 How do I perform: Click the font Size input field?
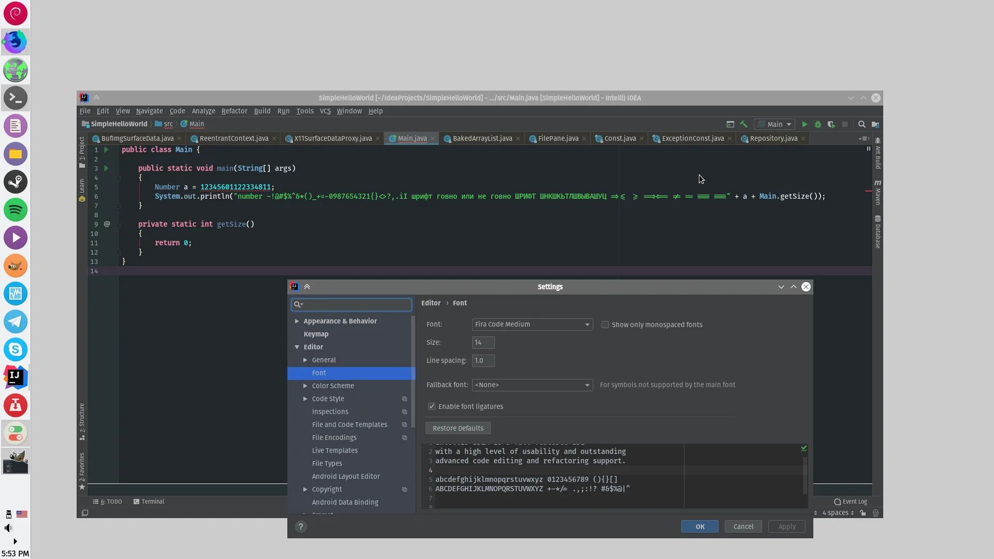tap(483, 342)
